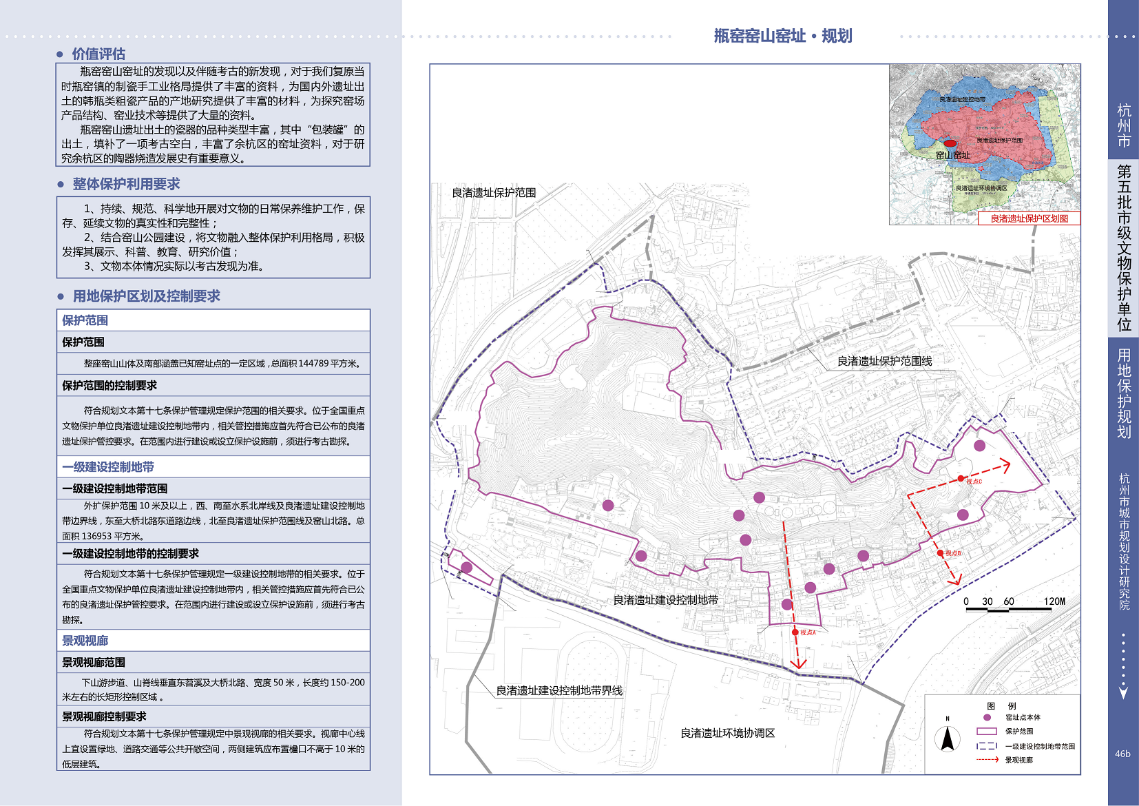The image size is (1139, 806).
Task: Open the inset 良渚遗址 overview map thumbnail
Action: coord(985,145)
